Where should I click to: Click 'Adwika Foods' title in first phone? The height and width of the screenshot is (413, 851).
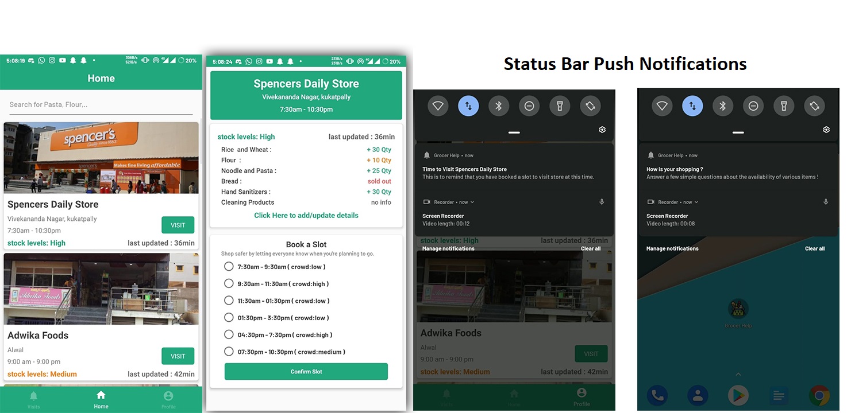38,336
